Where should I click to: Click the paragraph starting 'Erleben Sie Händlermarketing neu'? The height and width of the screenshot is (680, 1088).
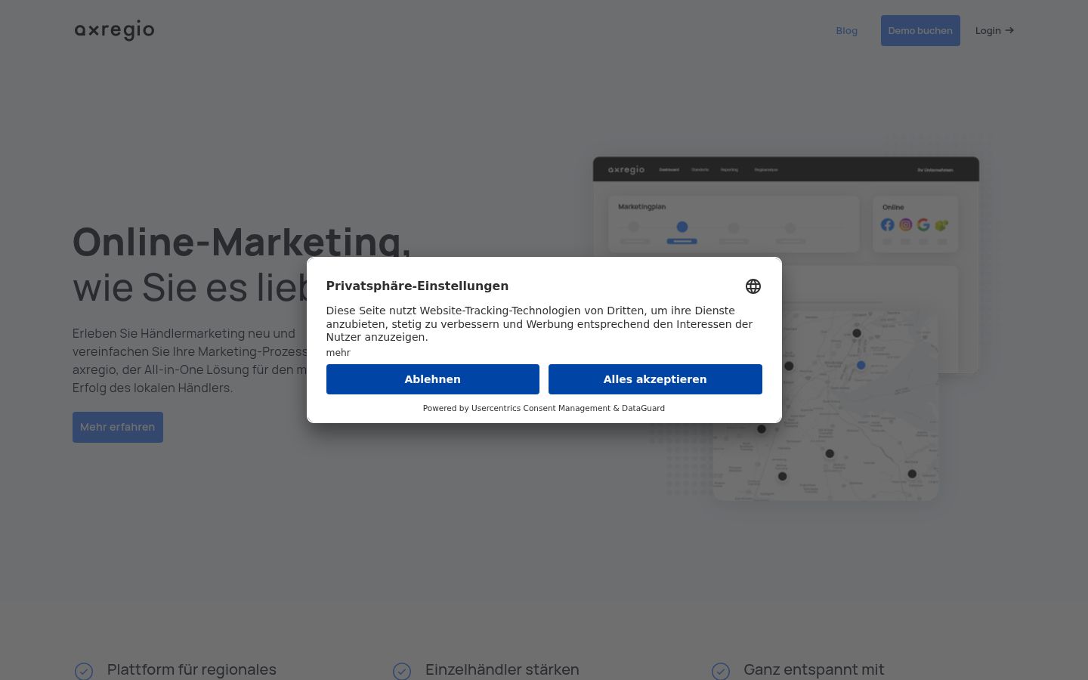190,360
